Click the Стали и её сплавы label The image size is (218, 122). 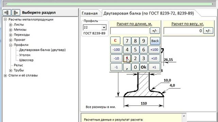coord(23,75)
